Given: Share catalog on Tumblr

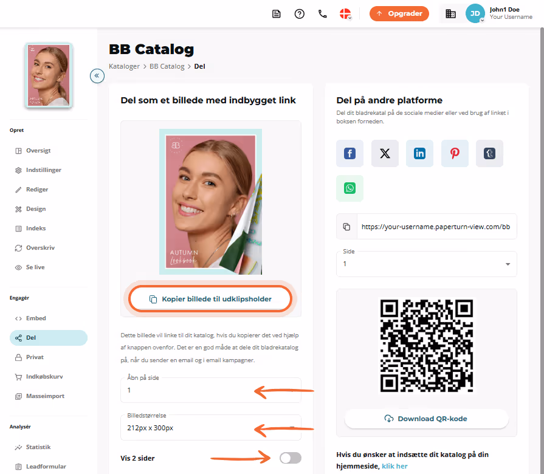Looking at the screenshot, I should pyautogui.click(x=489, y=153).
